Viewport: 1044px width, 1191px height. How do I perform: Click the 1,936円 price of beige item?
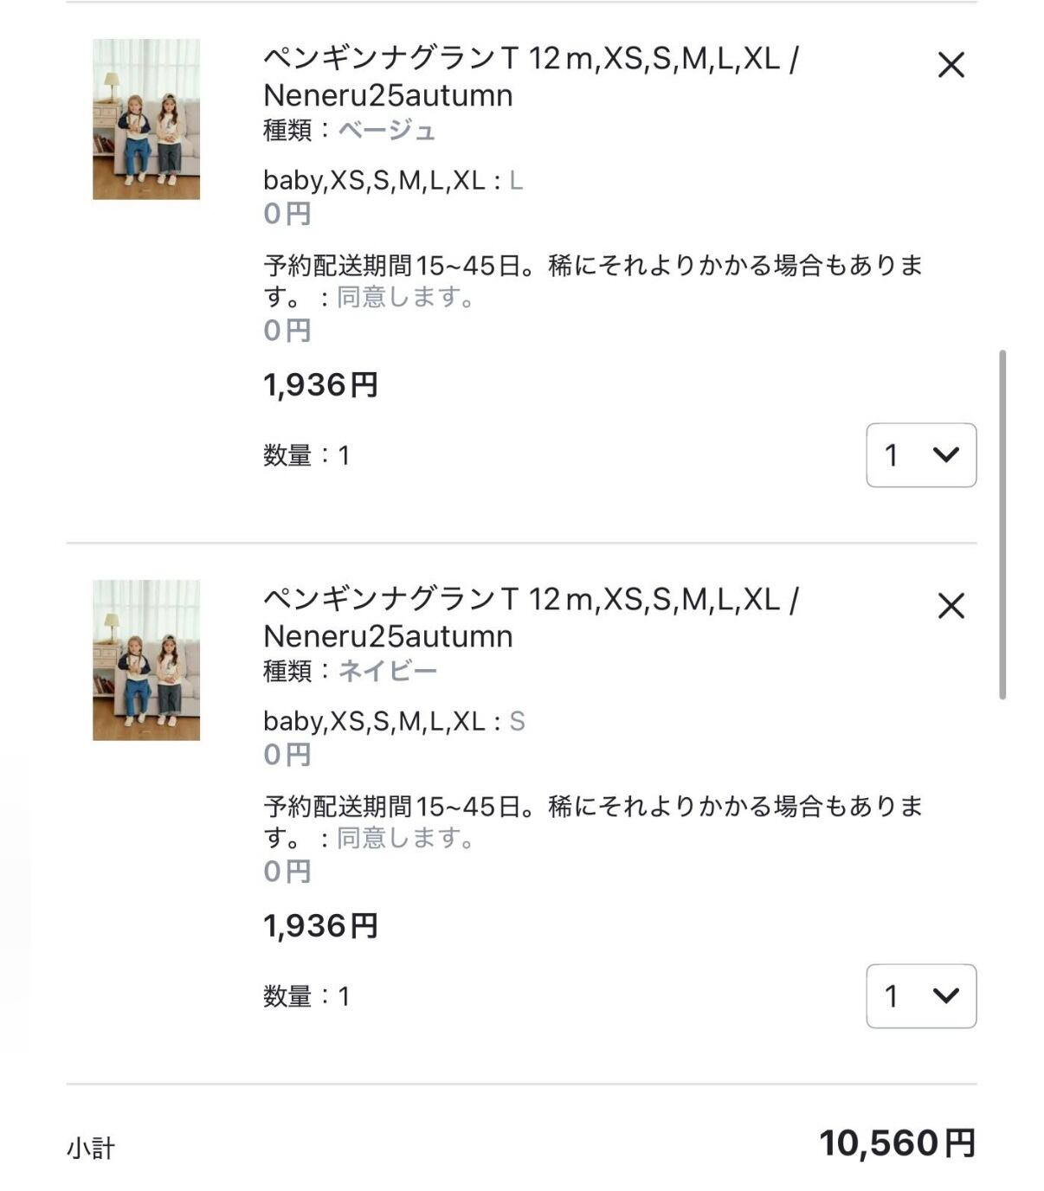(320, 385)
